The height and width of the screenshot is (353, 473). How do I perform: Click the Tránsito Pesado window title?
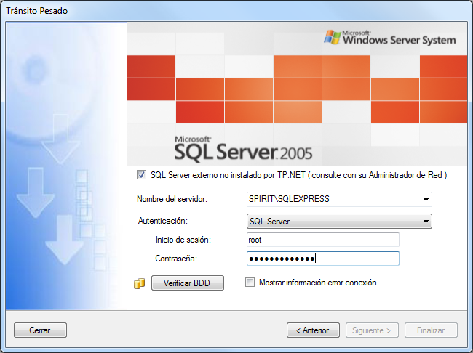pos(37,11)
